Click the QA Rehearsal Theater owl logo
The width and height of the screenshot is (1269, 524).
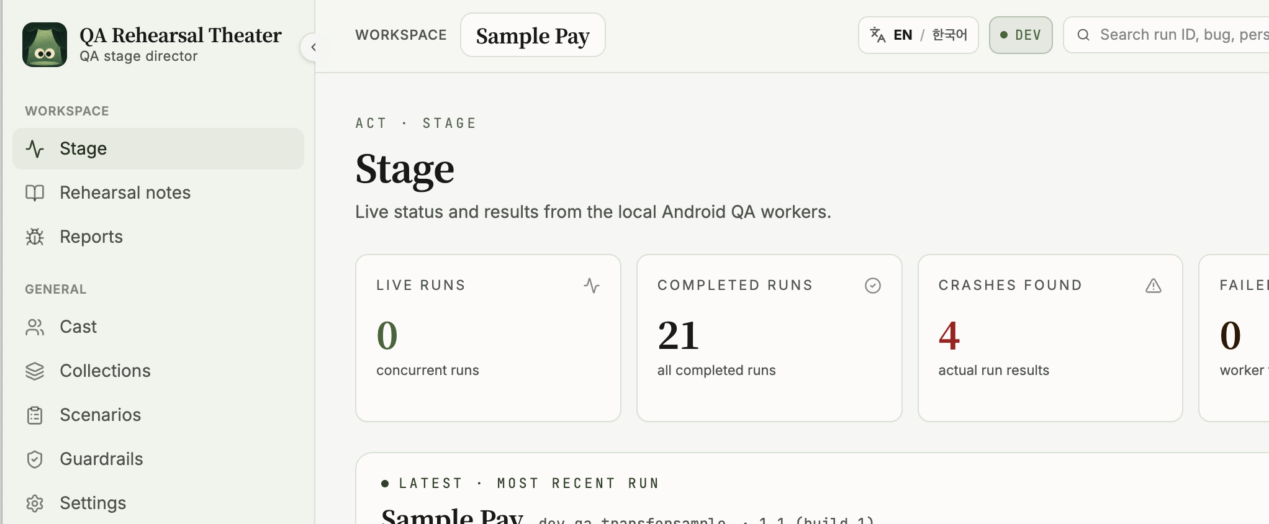[45, 45]
